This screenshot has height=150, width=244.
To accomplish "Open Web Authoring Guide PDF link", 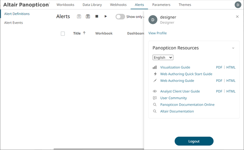I will tap(219, 81).
